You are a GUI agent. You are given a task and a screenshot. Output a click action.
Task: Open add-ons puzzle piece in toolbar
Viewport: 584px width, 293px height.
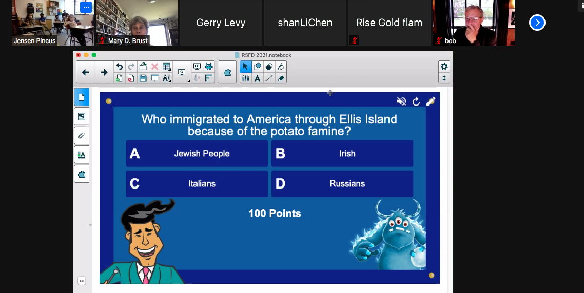(x=227, y=73)
